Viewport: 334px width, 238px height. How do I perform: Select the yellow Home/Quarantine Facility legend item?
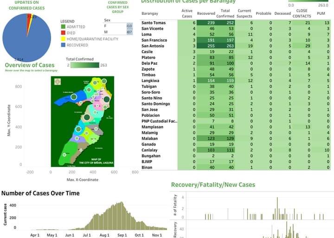click(x=63, y=40)
